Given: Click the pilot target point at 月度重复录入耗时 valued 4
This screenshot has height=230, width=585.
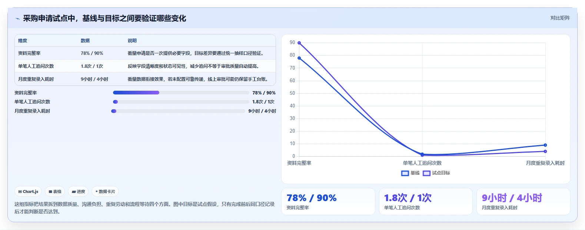Looking at the screenshot, I should pyautogui.click(x=545, y=151).
